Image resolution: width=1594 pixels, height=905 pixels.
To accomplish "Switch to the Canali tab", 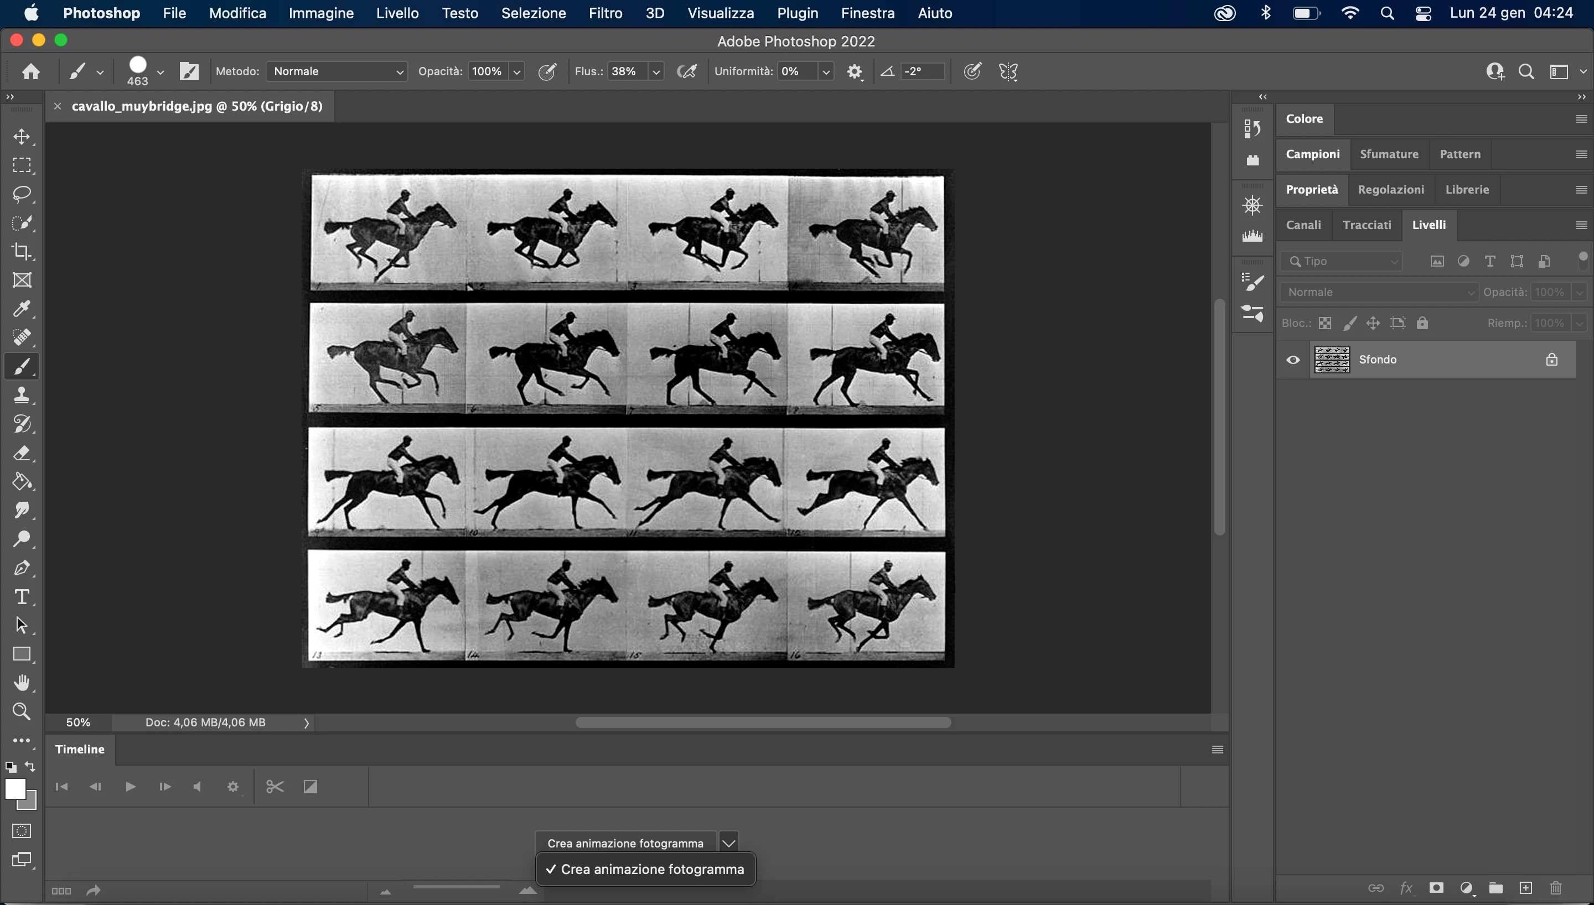I will point(1303,225).
